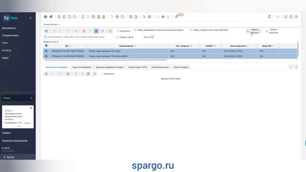The image size is (306, 172).
Task: Click the table grid icon beside percent icon
Action: coord(150,17)
